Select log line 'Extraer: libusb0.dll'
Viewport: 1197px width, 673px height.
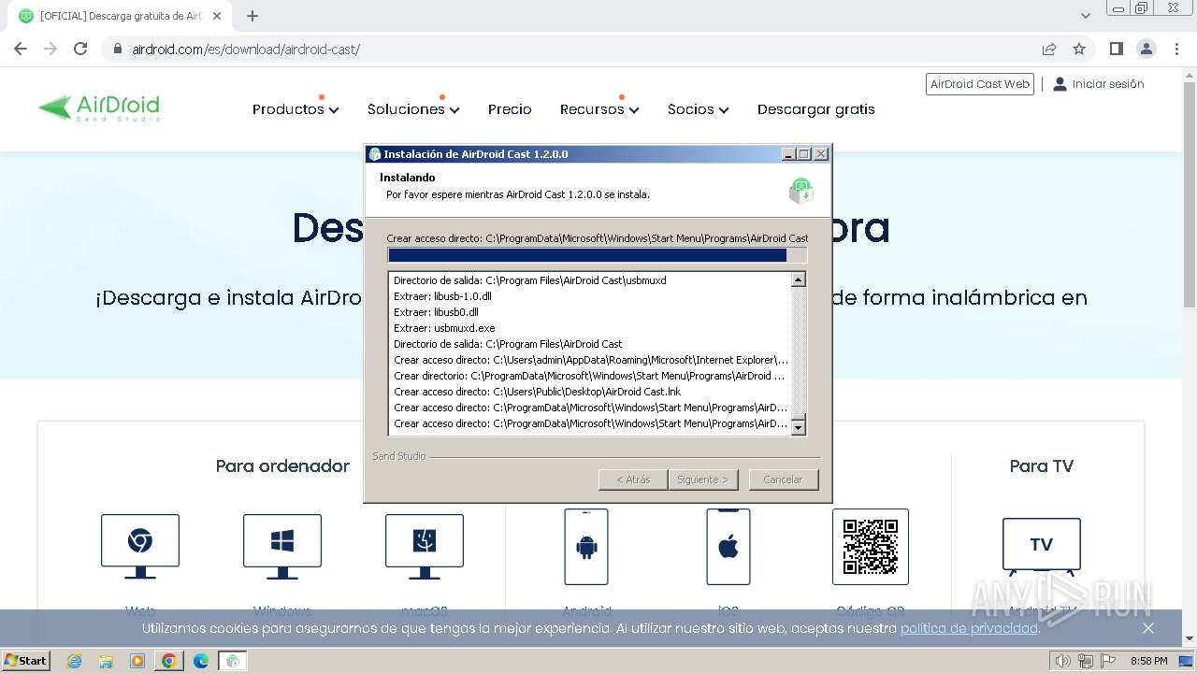point(436,312)
